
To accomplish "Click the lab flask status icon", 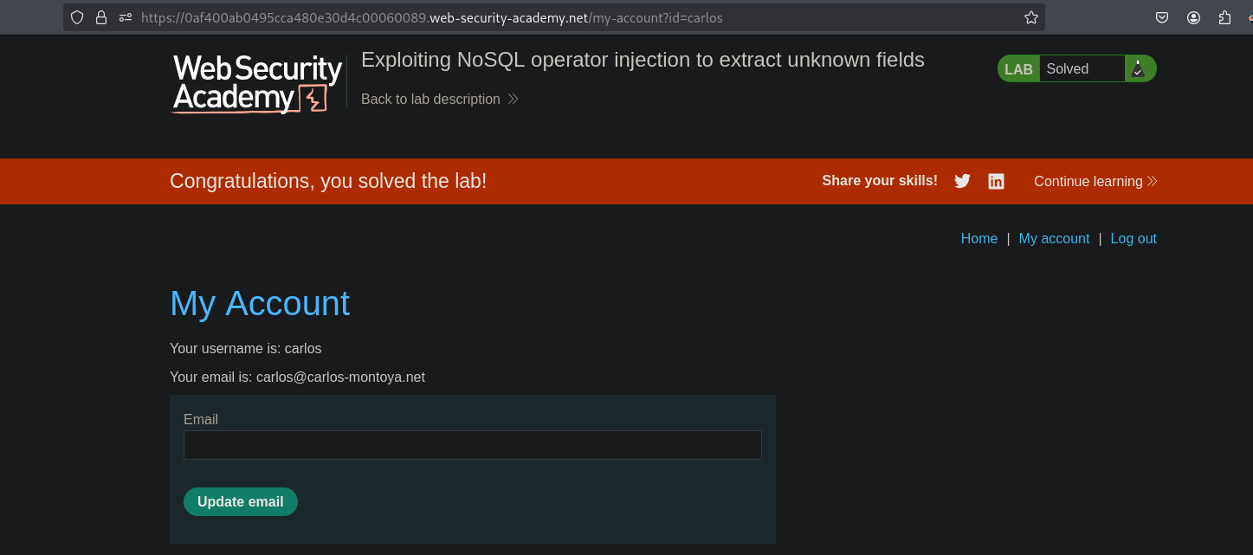I will pyautogui.click(x=1138, y=69).
